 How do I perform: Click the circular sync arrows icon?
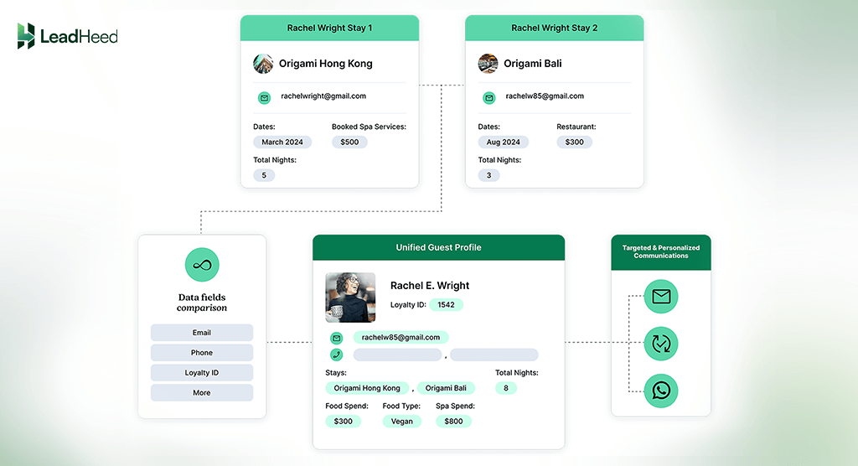coord(661,344)
